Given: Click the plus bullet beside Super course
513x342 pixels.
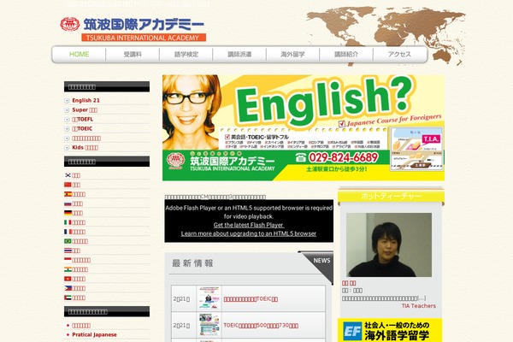Looking at the screenshot, I should (x=67, y=110).
